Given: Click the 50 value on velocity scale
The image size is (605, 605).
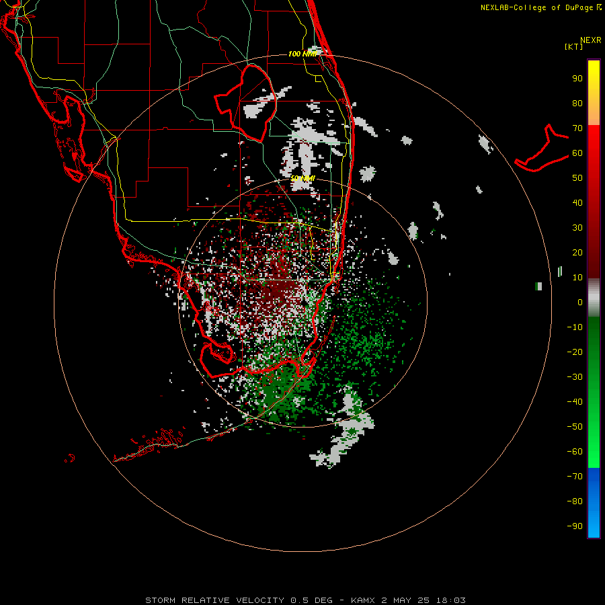Looking at the screenshot, I should (x=577, y=178).
